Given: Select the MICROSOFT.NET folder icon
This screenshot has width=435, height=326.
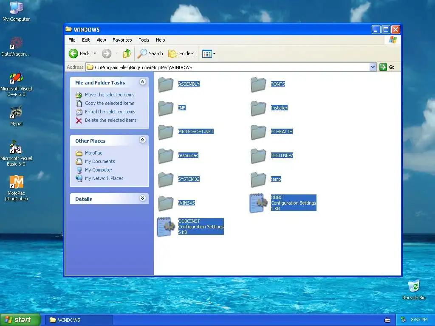Looking at the screenshot, I should point(166,132).
